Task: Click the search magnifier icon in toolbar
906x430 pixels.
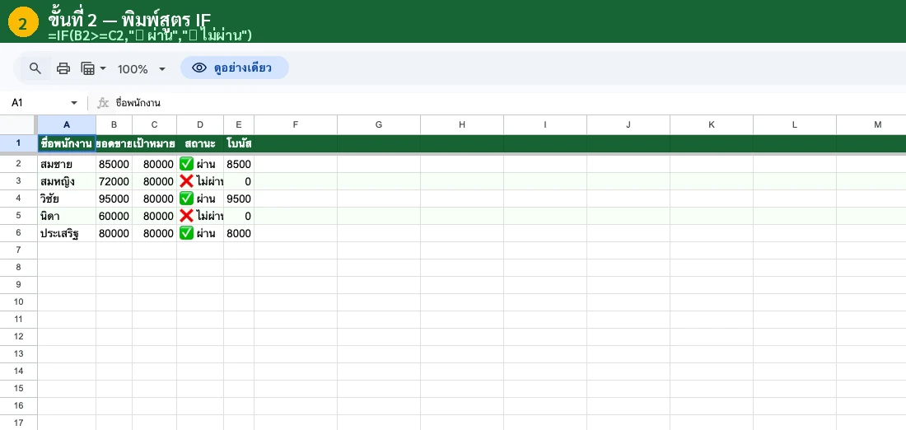Action: tap(35, 68)
